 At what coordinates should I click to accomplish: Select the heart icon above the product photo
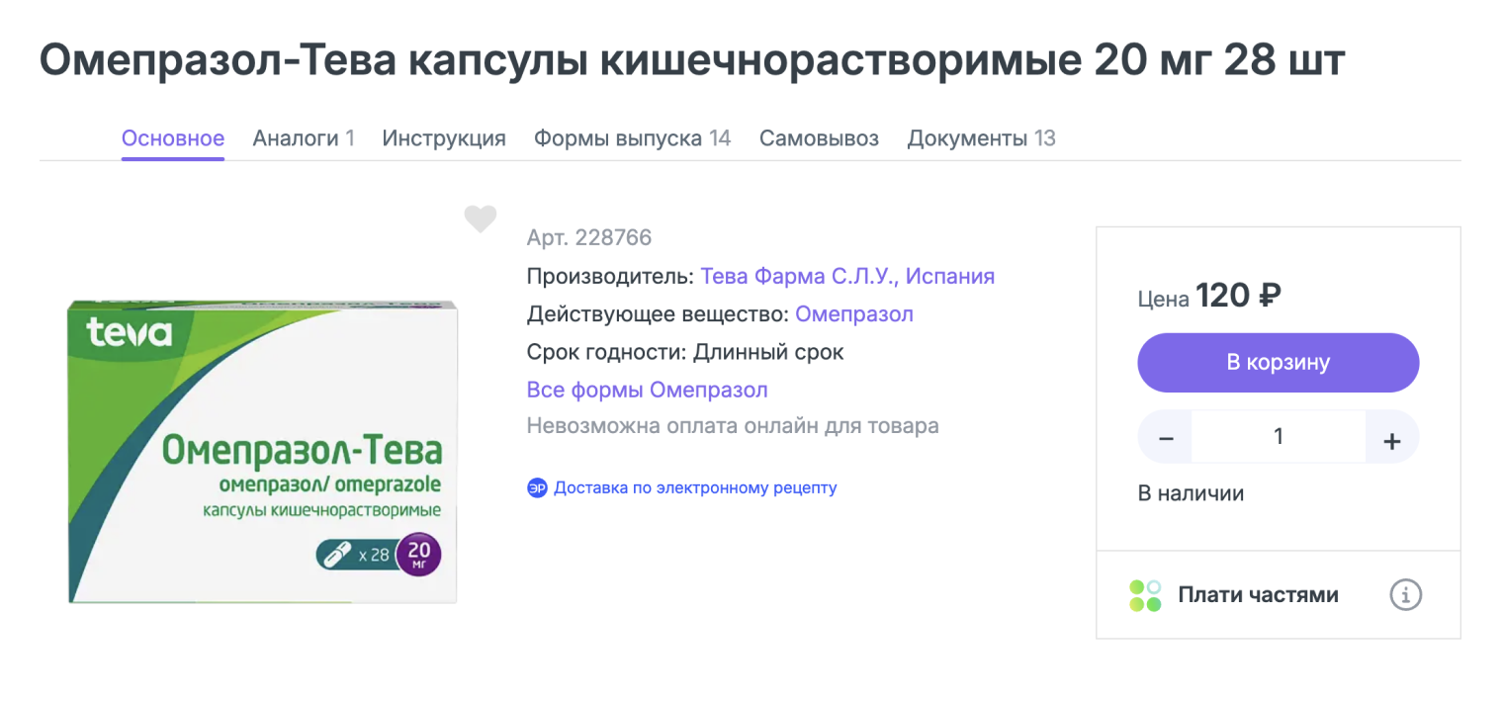(x=481, y=219)
